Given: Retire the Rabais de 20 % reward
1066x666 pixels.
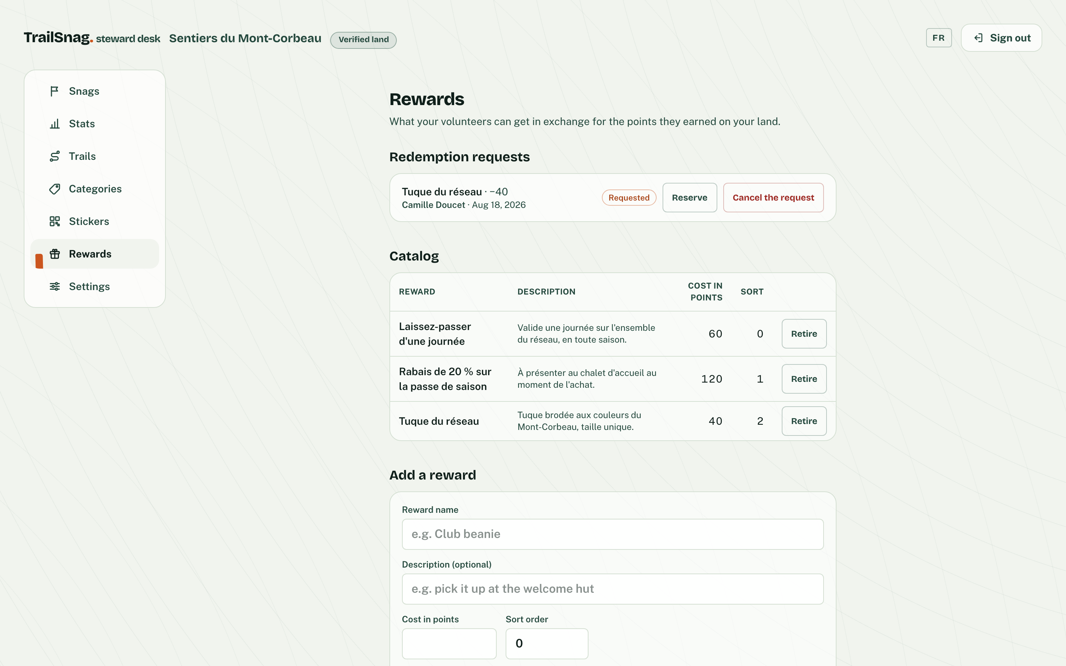Looking at the screenshot, I should [804, 379].
